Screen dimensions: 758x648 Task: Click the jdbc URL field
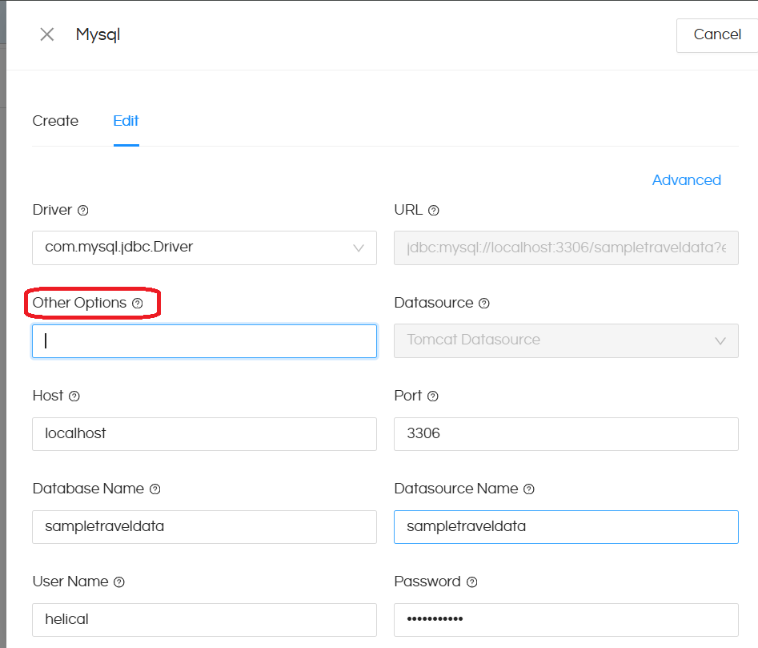click(x=566, y=248)
